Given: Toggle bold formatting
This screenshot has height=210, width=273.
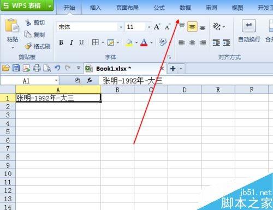Looking at the screenshot, I should pos(61,43).
